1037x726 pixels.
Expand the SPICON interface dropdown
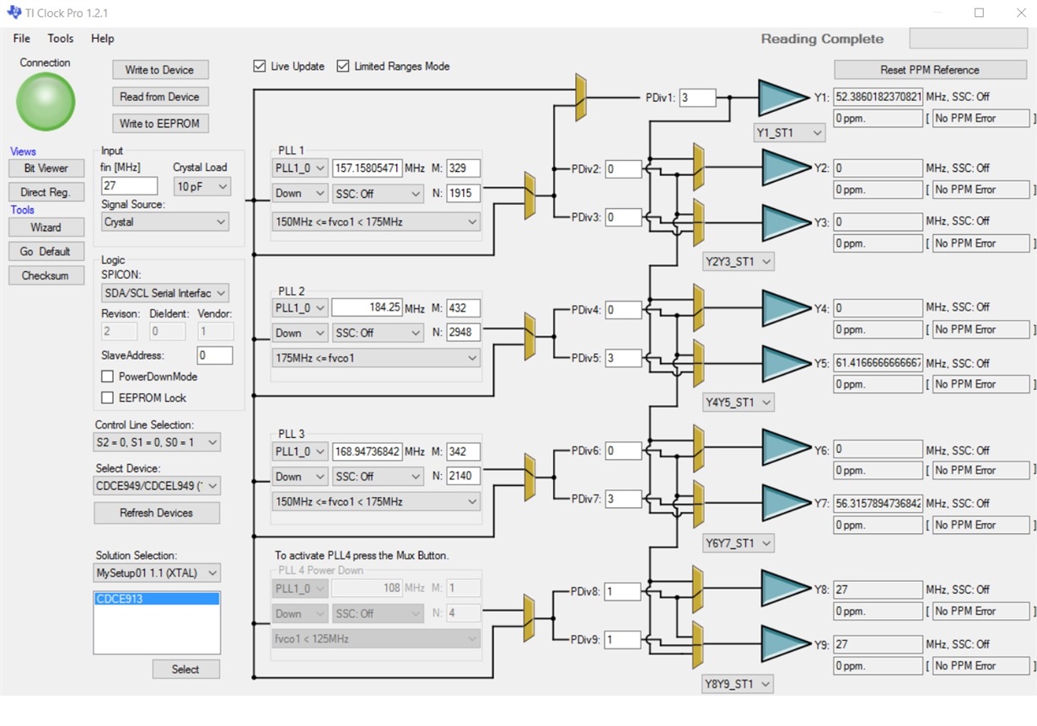coord(165,293)
